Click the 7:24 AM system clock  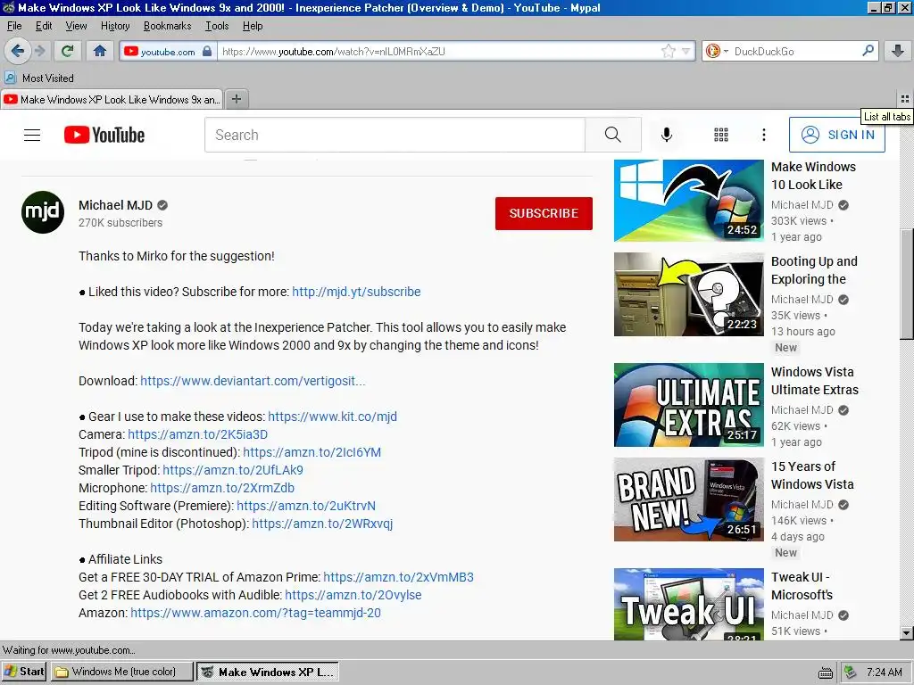[x=884, y=673]
